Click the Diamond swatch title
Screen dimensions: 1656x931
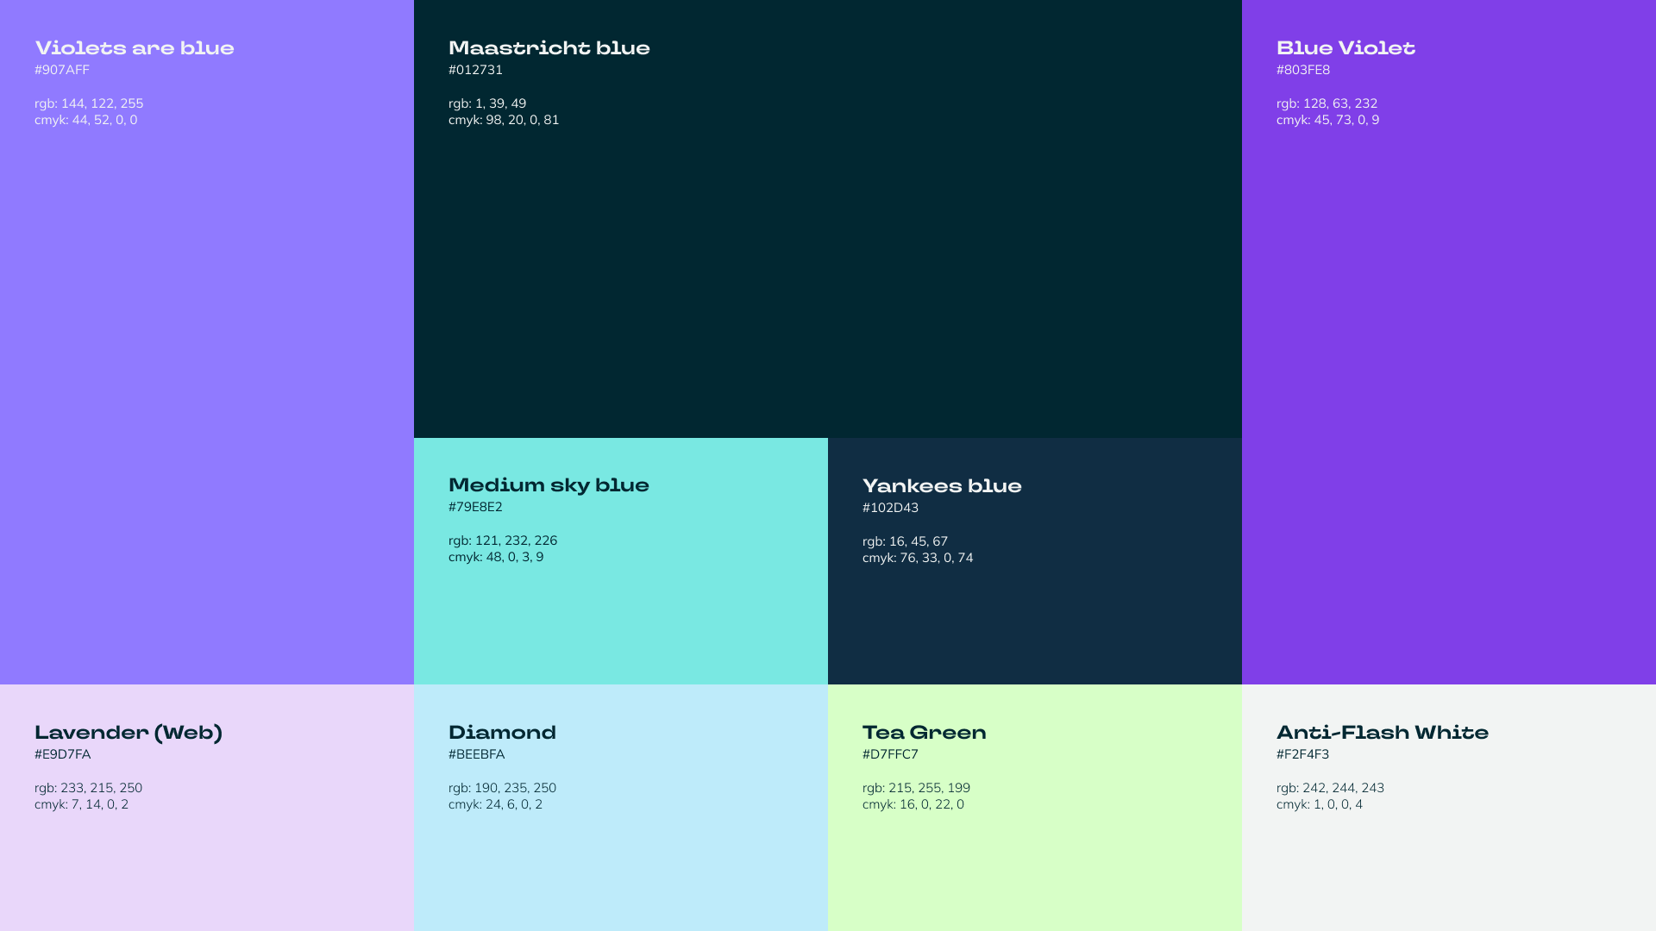tap(502, 733)
